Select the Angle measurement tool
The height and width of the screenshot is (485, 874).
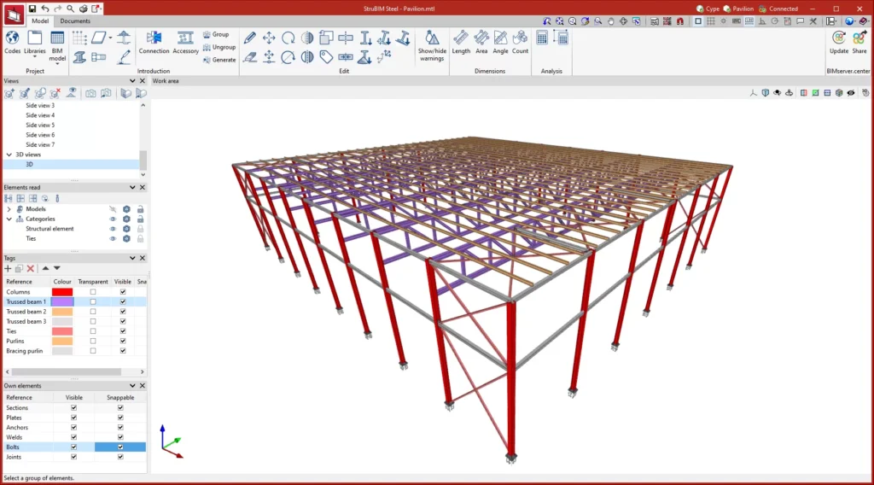[x=500, y=39]
